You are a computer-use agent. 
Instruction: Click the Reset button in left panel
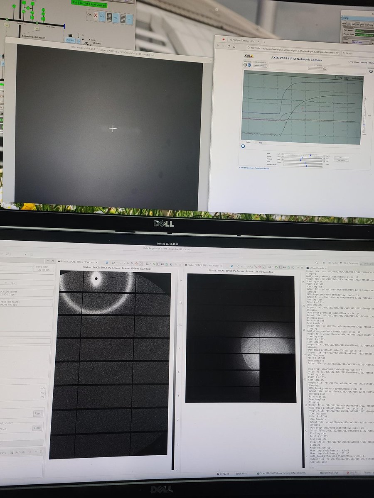38,413
